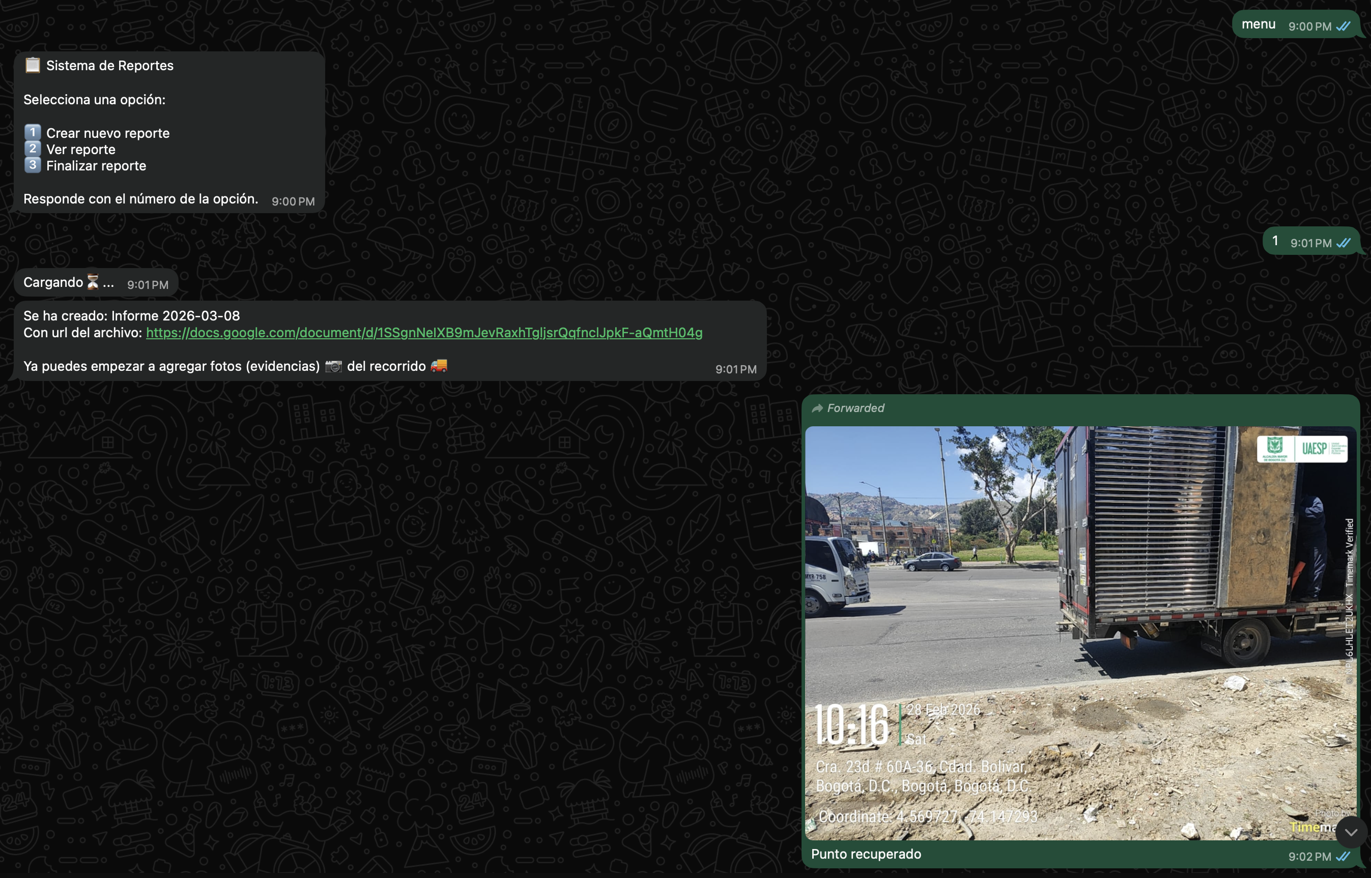Click the keycap 1 emoji for Crear nuevo reporte
Viewport: 1371px width, 878px height.
33,132
